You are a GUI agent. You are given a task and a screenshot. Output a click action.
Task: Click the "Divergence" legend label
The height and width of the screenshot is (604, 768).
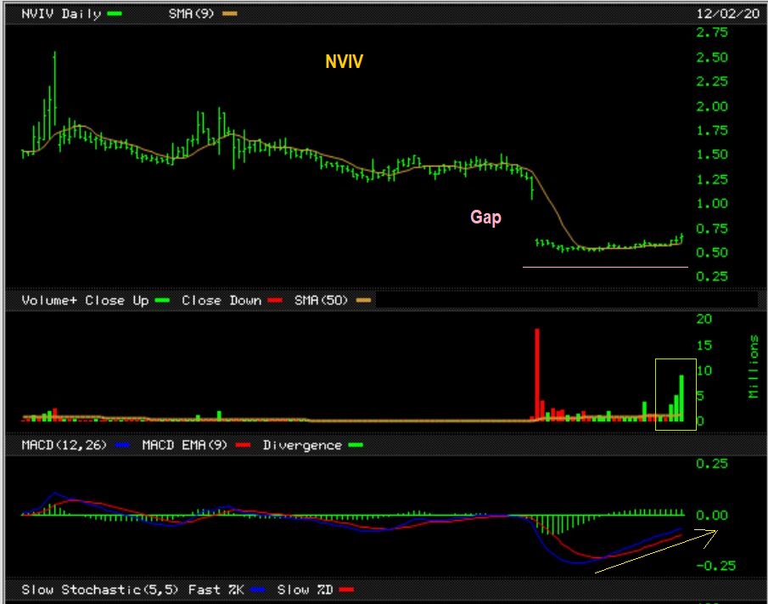pyautogui.click(x=302, y=445)
